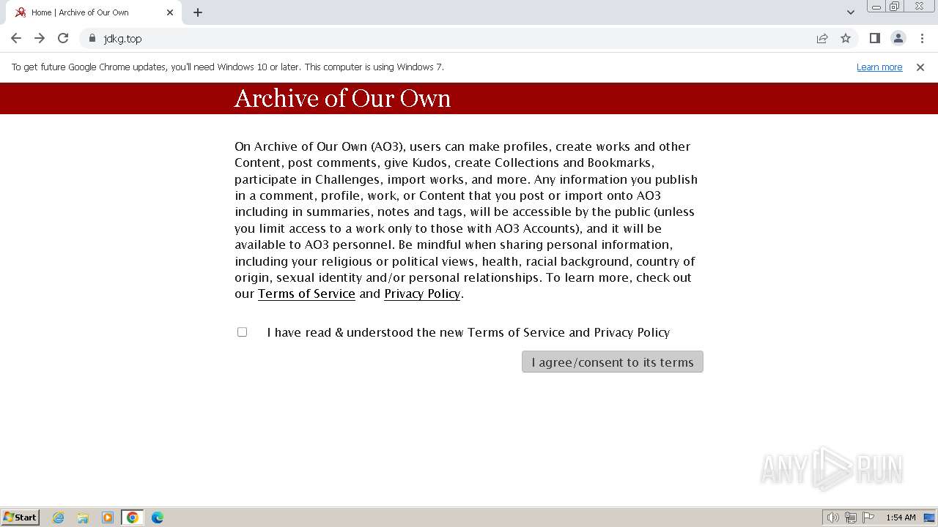Restore down the Chrome window

[x=895, y=7]
